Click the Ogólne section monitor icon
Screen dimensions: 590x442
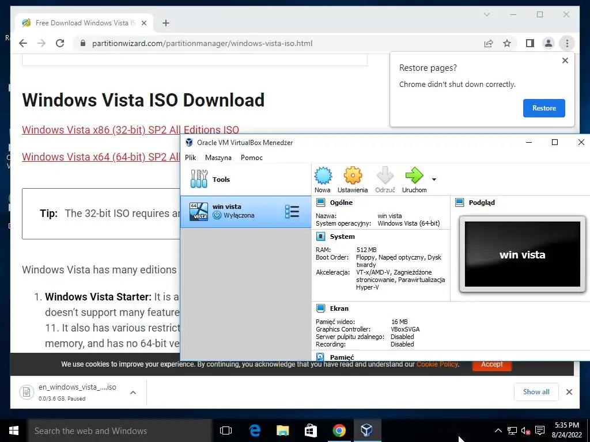[320, 203]
